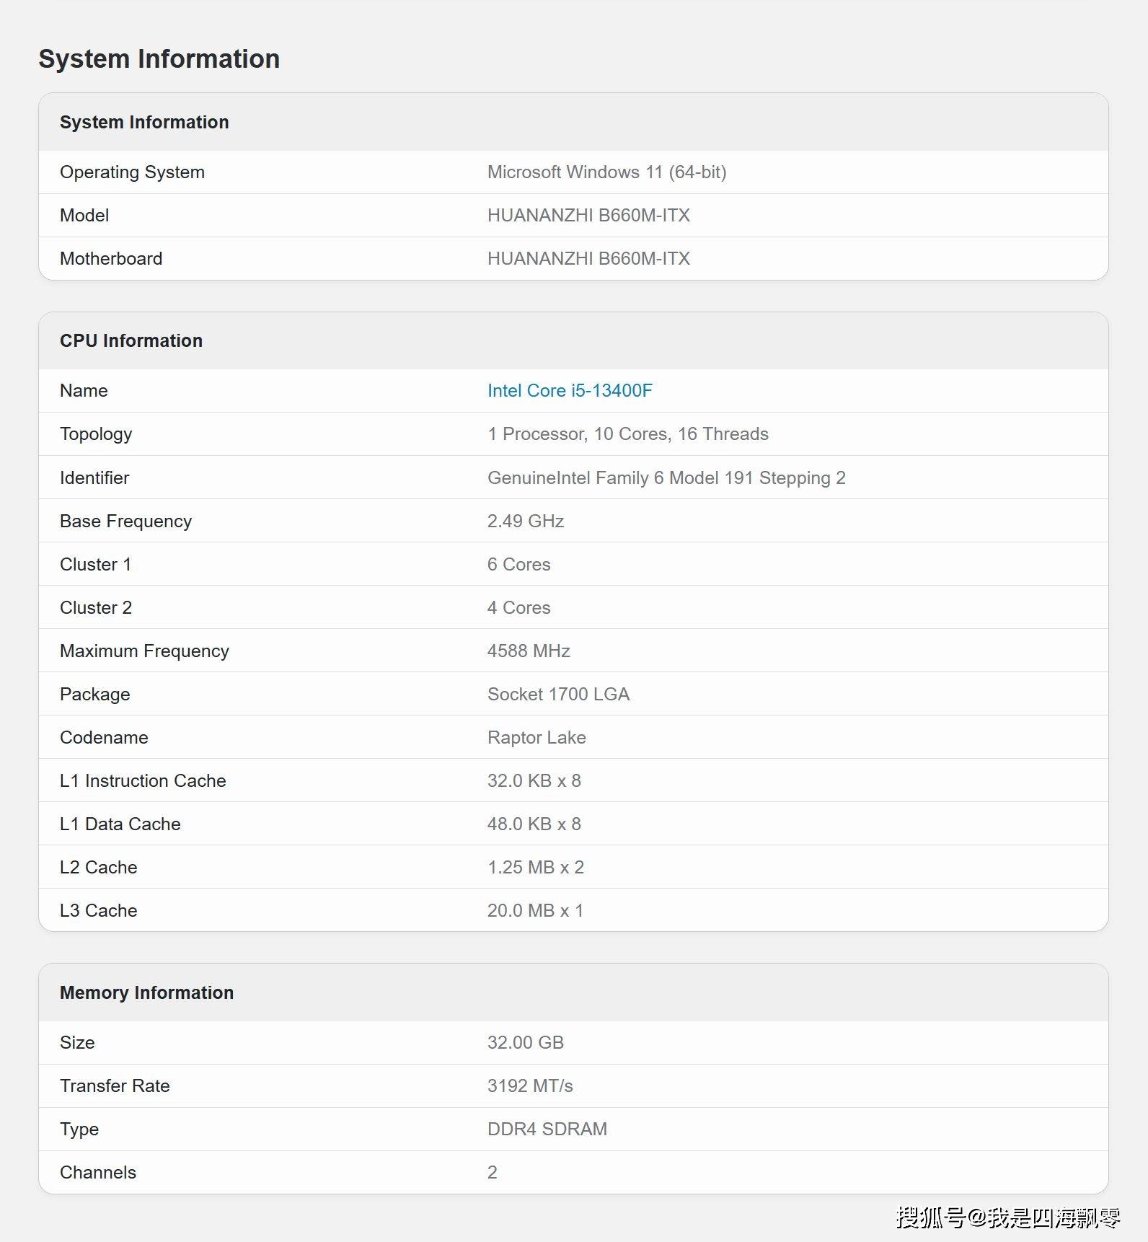This screenshot has height=1242, width=1148.
Task: Click the Model row label
Action: pyautogui.click(x=84, y=216)
